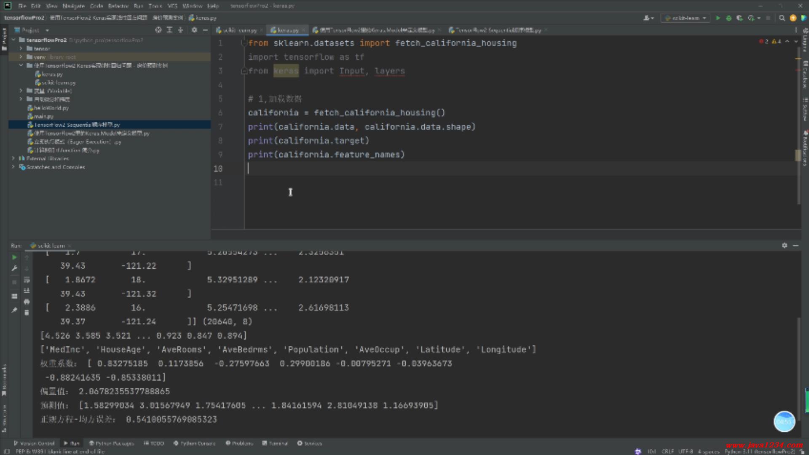Screen dimensions: 809x455
Task: Expand the venv folder in project tree
Action: pos(21,57)
